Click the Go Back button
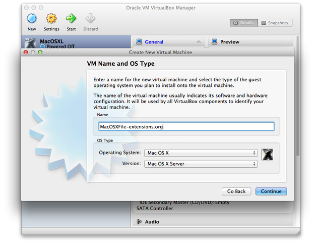This screenshot has height=242, width=315. coord(236,191)
